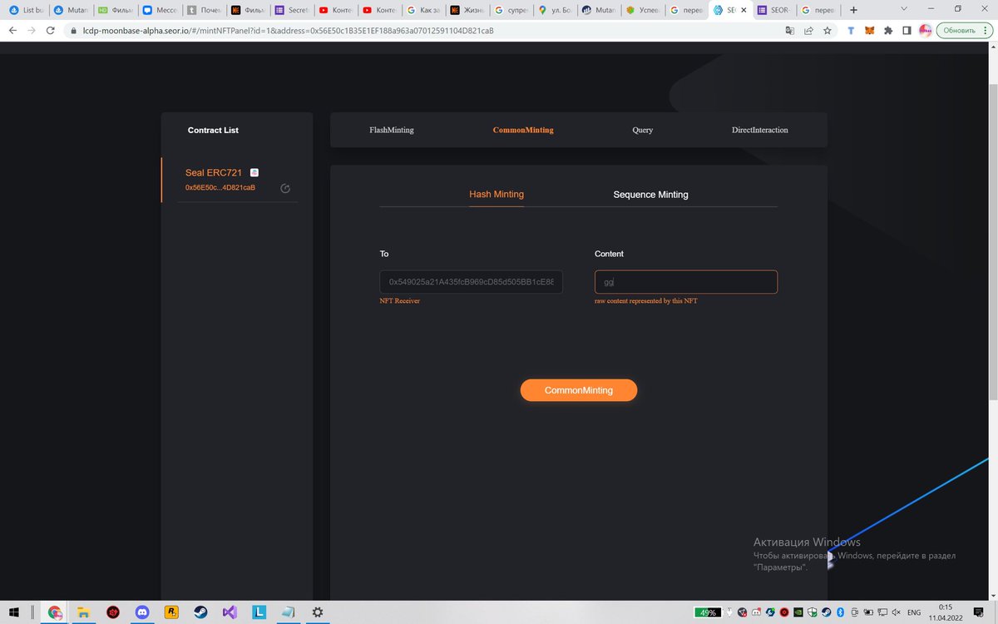Viewport: 998px width, 624px height.
Task: Toggle the browser side panel icon
Action: (x=907, y=30)
